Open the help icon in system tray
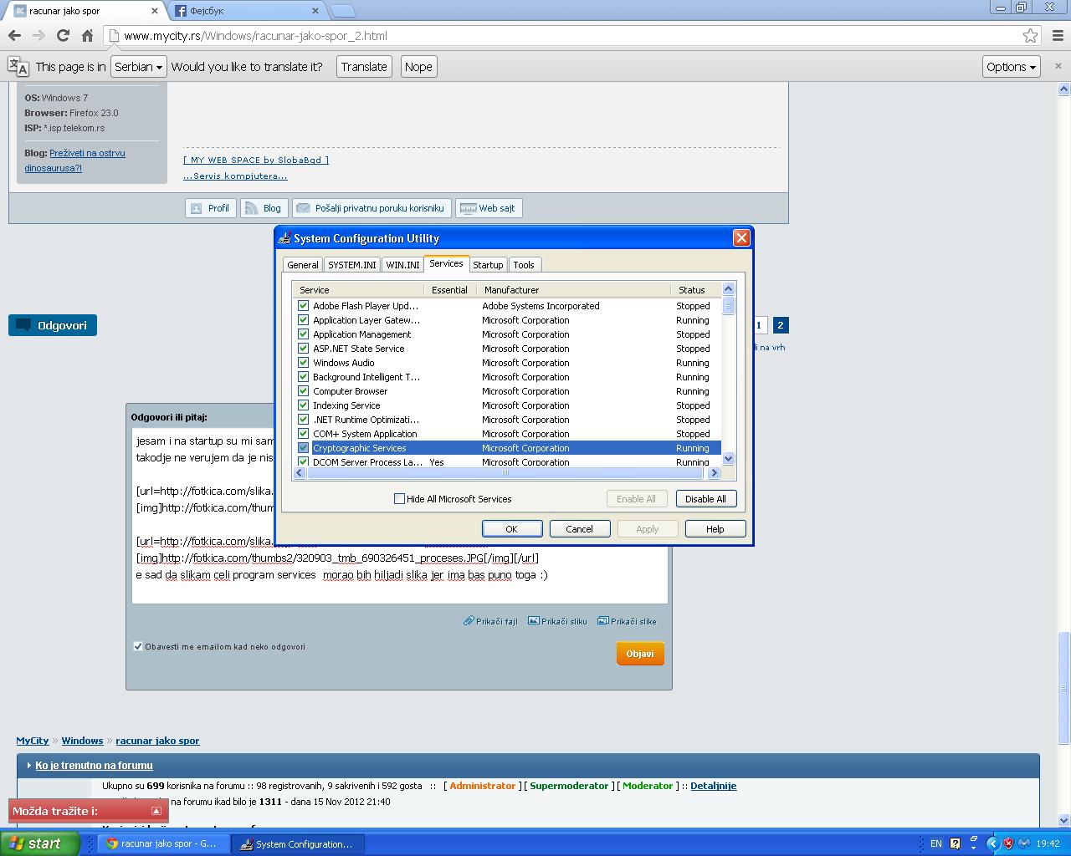 click(x=956, y=843)
